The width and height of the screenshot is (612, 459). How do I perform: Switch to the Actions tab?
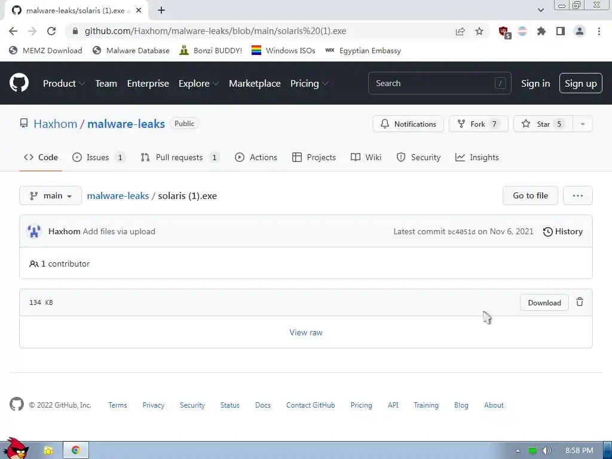256,157
